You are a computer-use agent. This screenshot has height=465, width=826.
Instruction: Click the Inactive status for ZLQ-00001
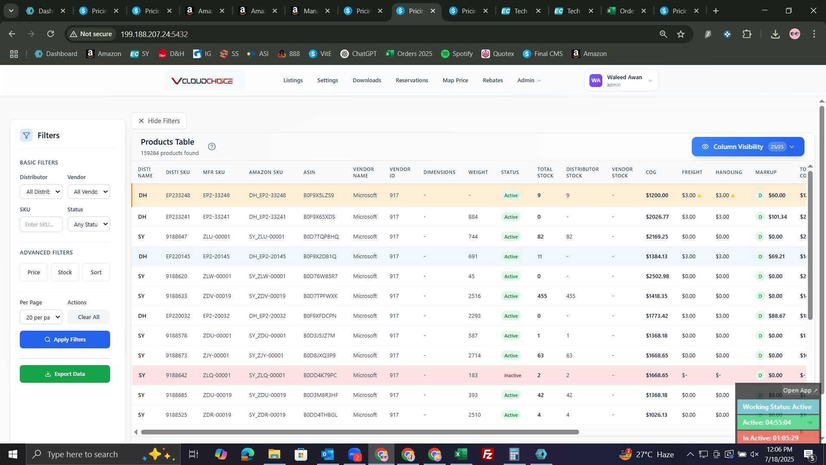[512, 375]
